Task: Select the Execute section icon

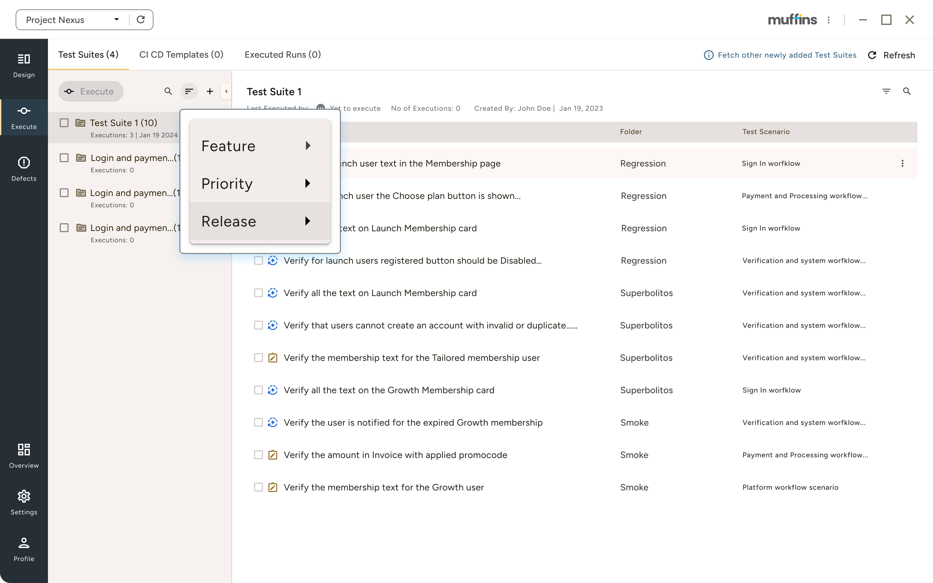Action: pos(24,116)
